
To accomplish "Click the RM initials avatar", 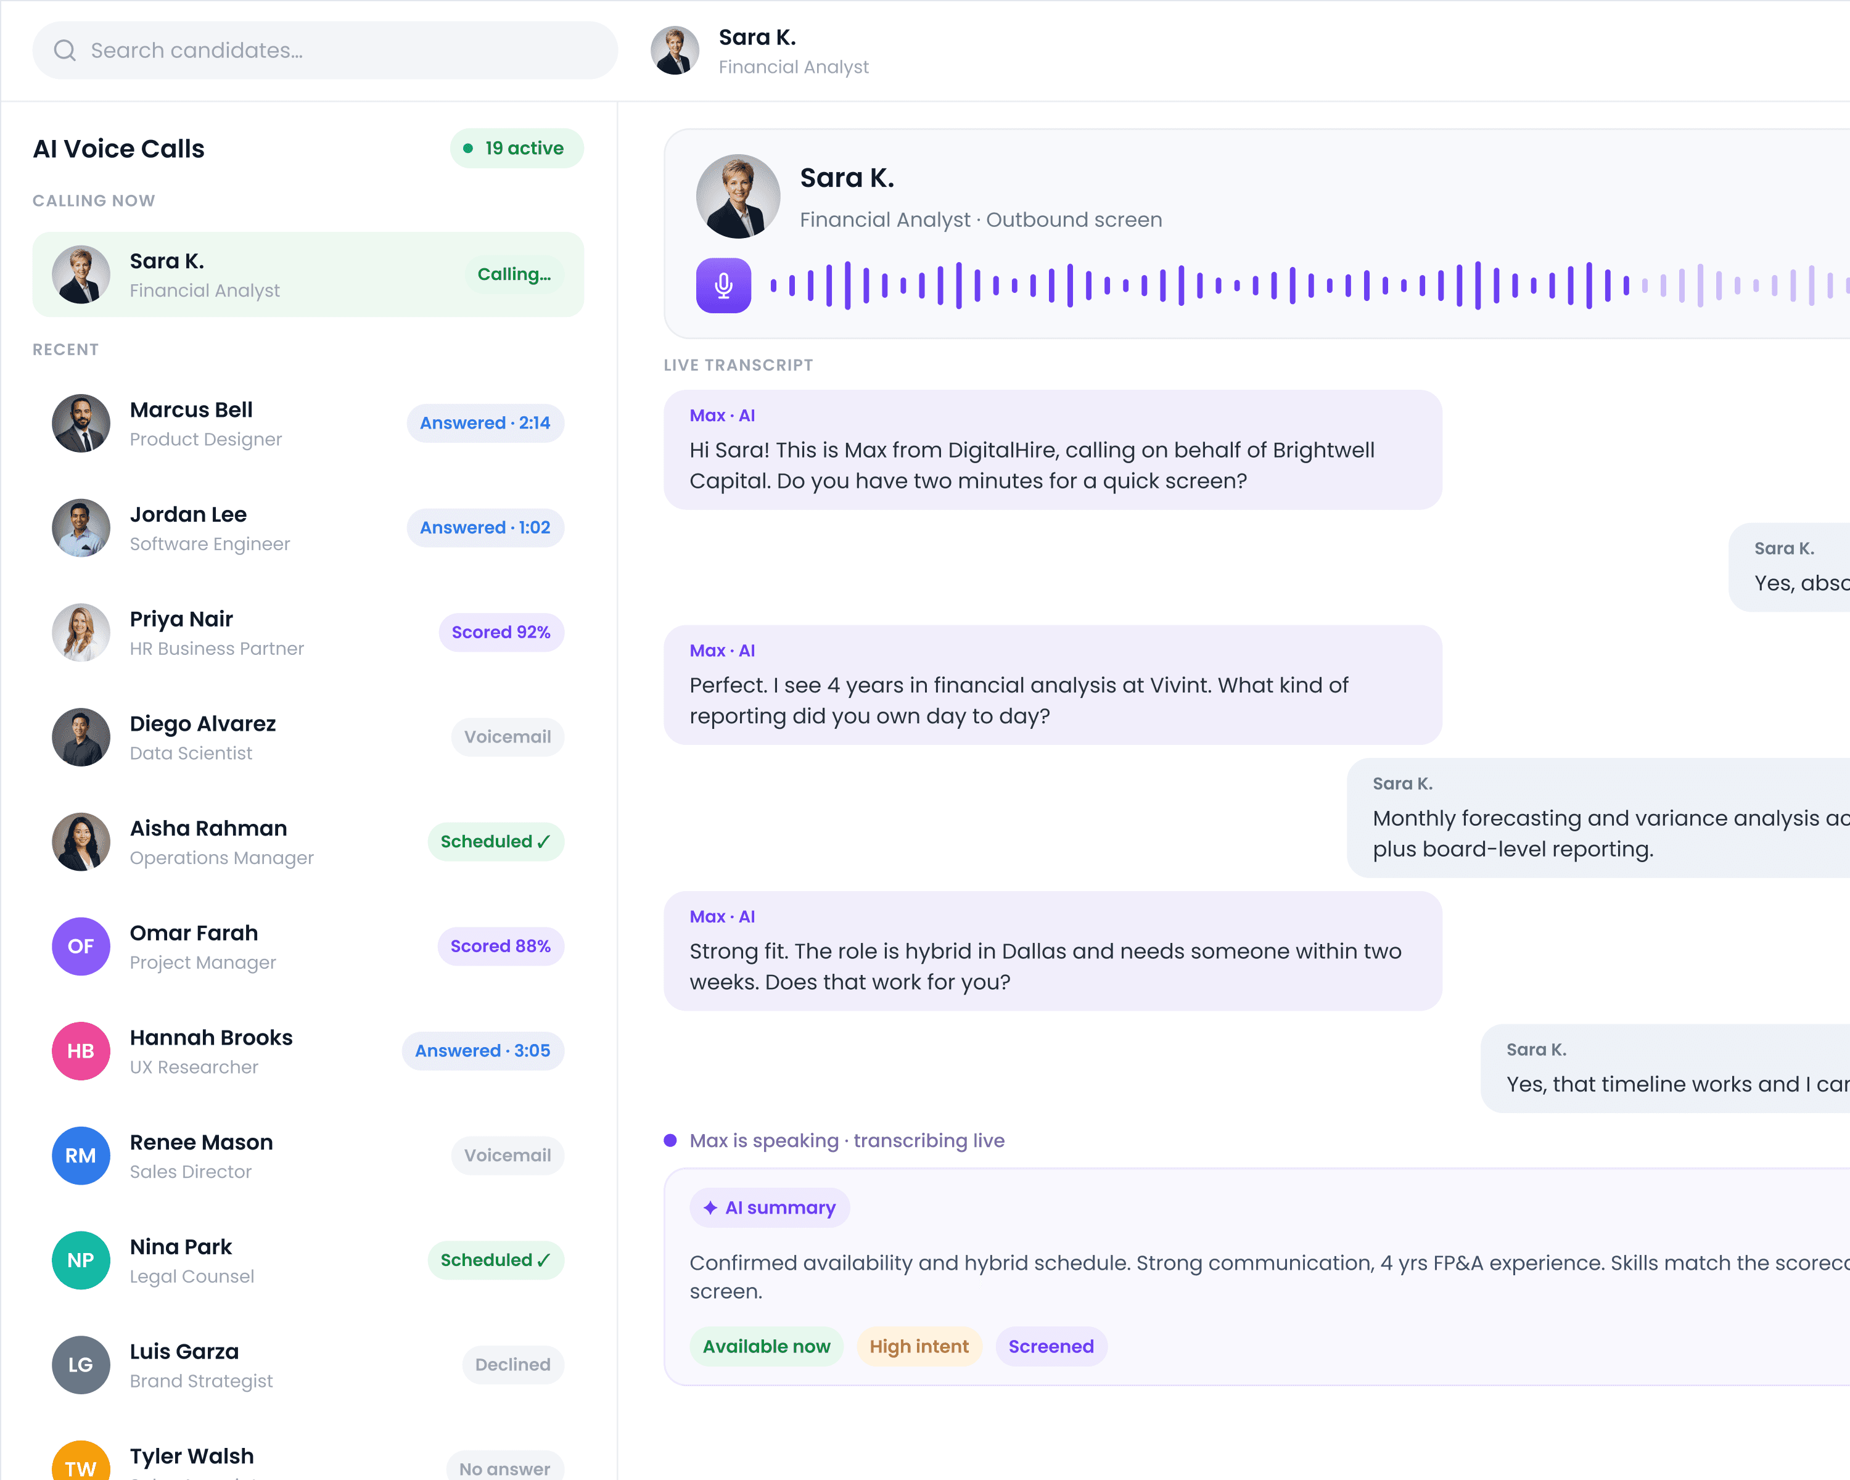I will (81, 1156).
